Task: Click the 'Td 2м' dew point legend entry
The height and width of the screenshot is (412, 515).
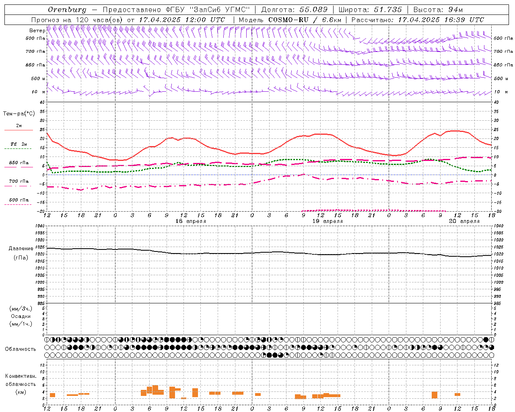Action: click(19, 144)
